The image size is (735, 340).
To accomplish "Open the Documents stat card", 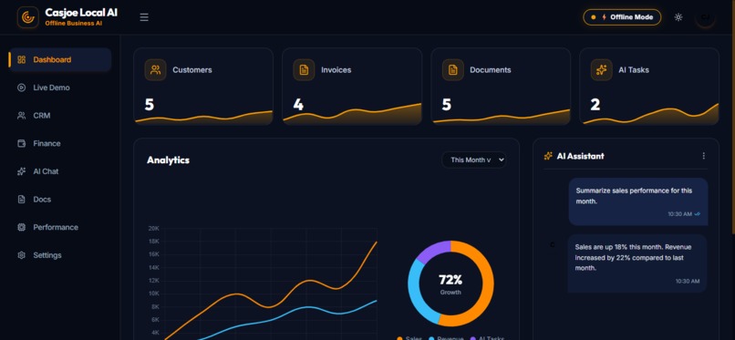I will tap(501, 87).
